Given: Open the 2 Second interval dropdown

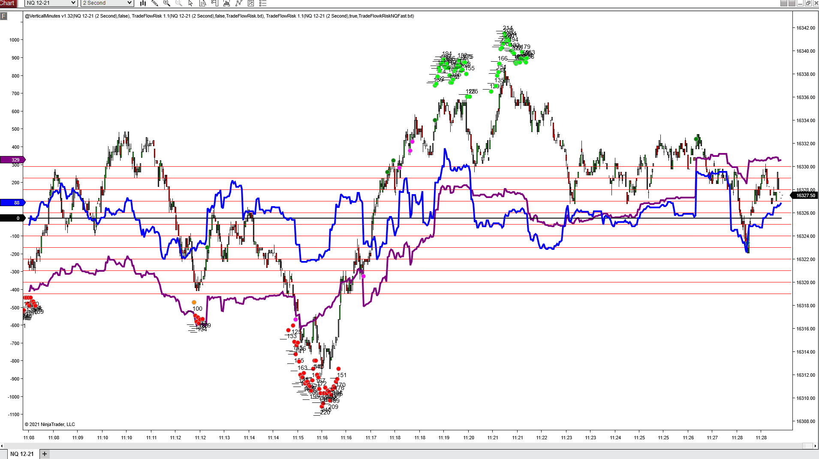Looking at the screenshot, I should click(x=107, y=3).
